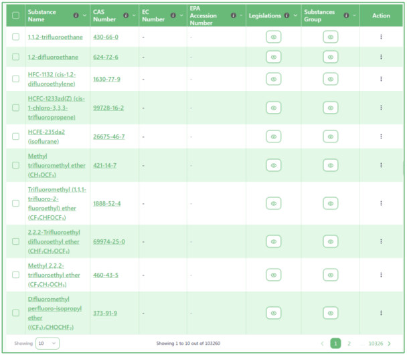Select checkbox for 1,1,2-trifluoroethane
Image resolution: width=407 pixels, height=355 pixels.
[15, 37]
